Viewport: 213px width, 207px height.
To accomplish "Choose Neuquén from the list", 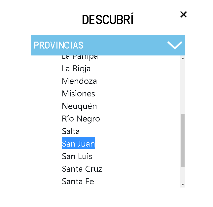I will click(79, 106).
